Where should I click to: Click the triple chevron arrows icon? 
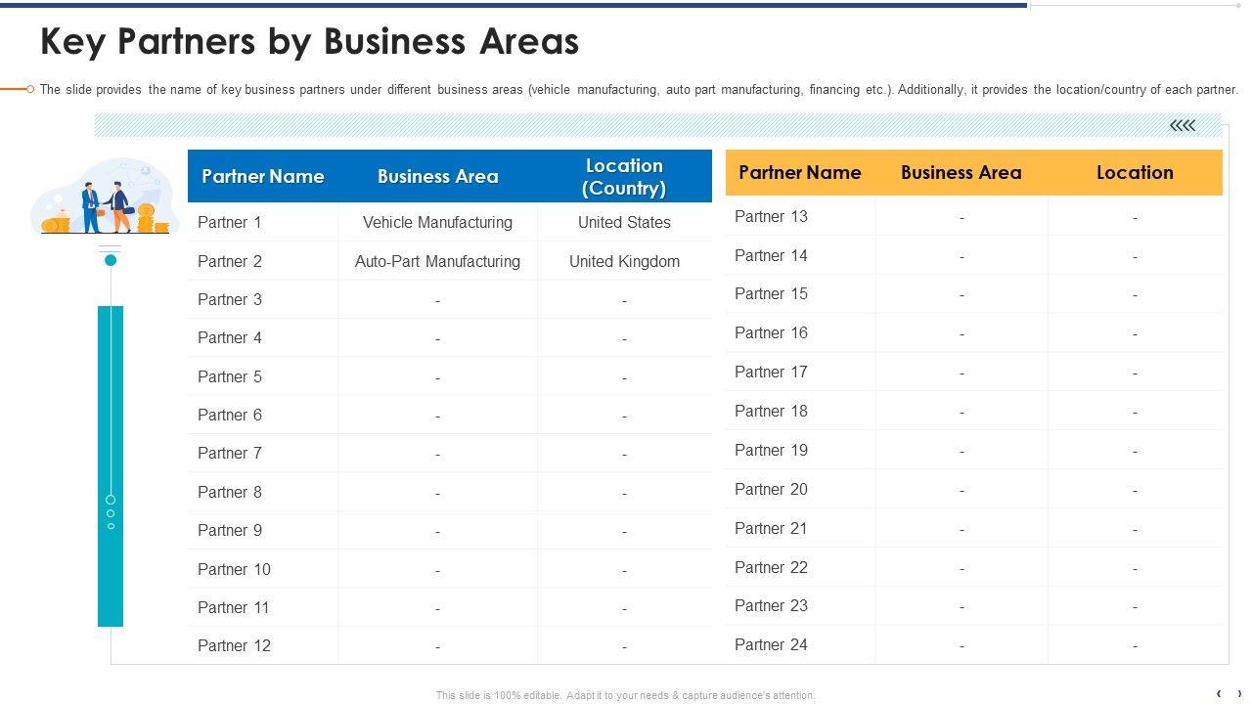coord(1183,125)
